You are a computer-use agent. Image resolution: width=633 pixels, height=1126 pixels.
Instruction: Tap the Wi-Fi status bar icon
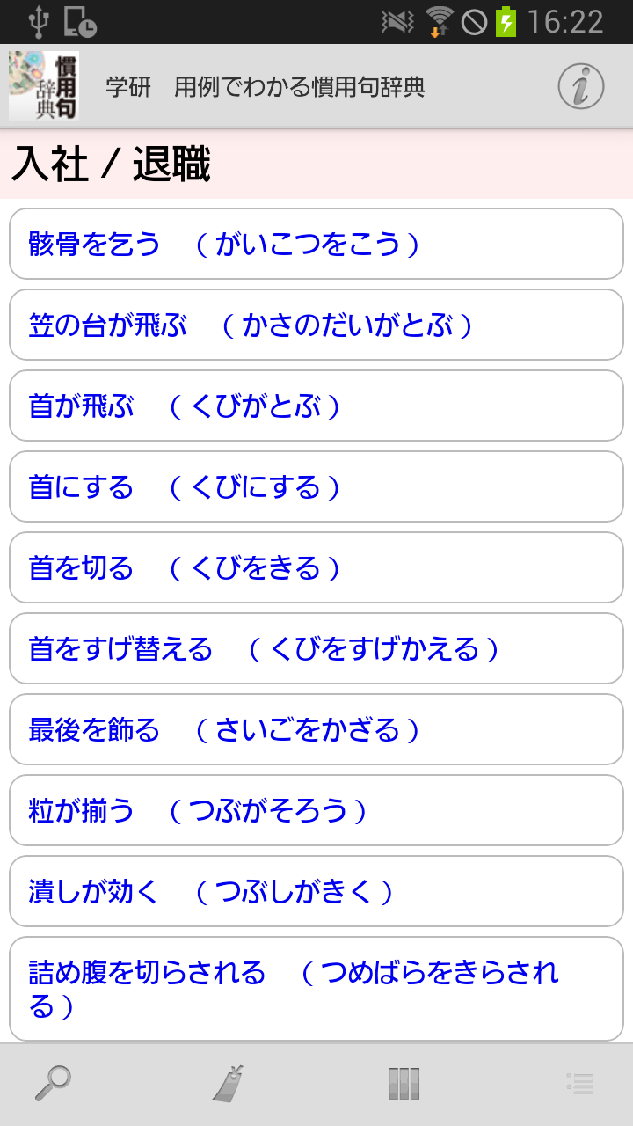click(439, 21)
